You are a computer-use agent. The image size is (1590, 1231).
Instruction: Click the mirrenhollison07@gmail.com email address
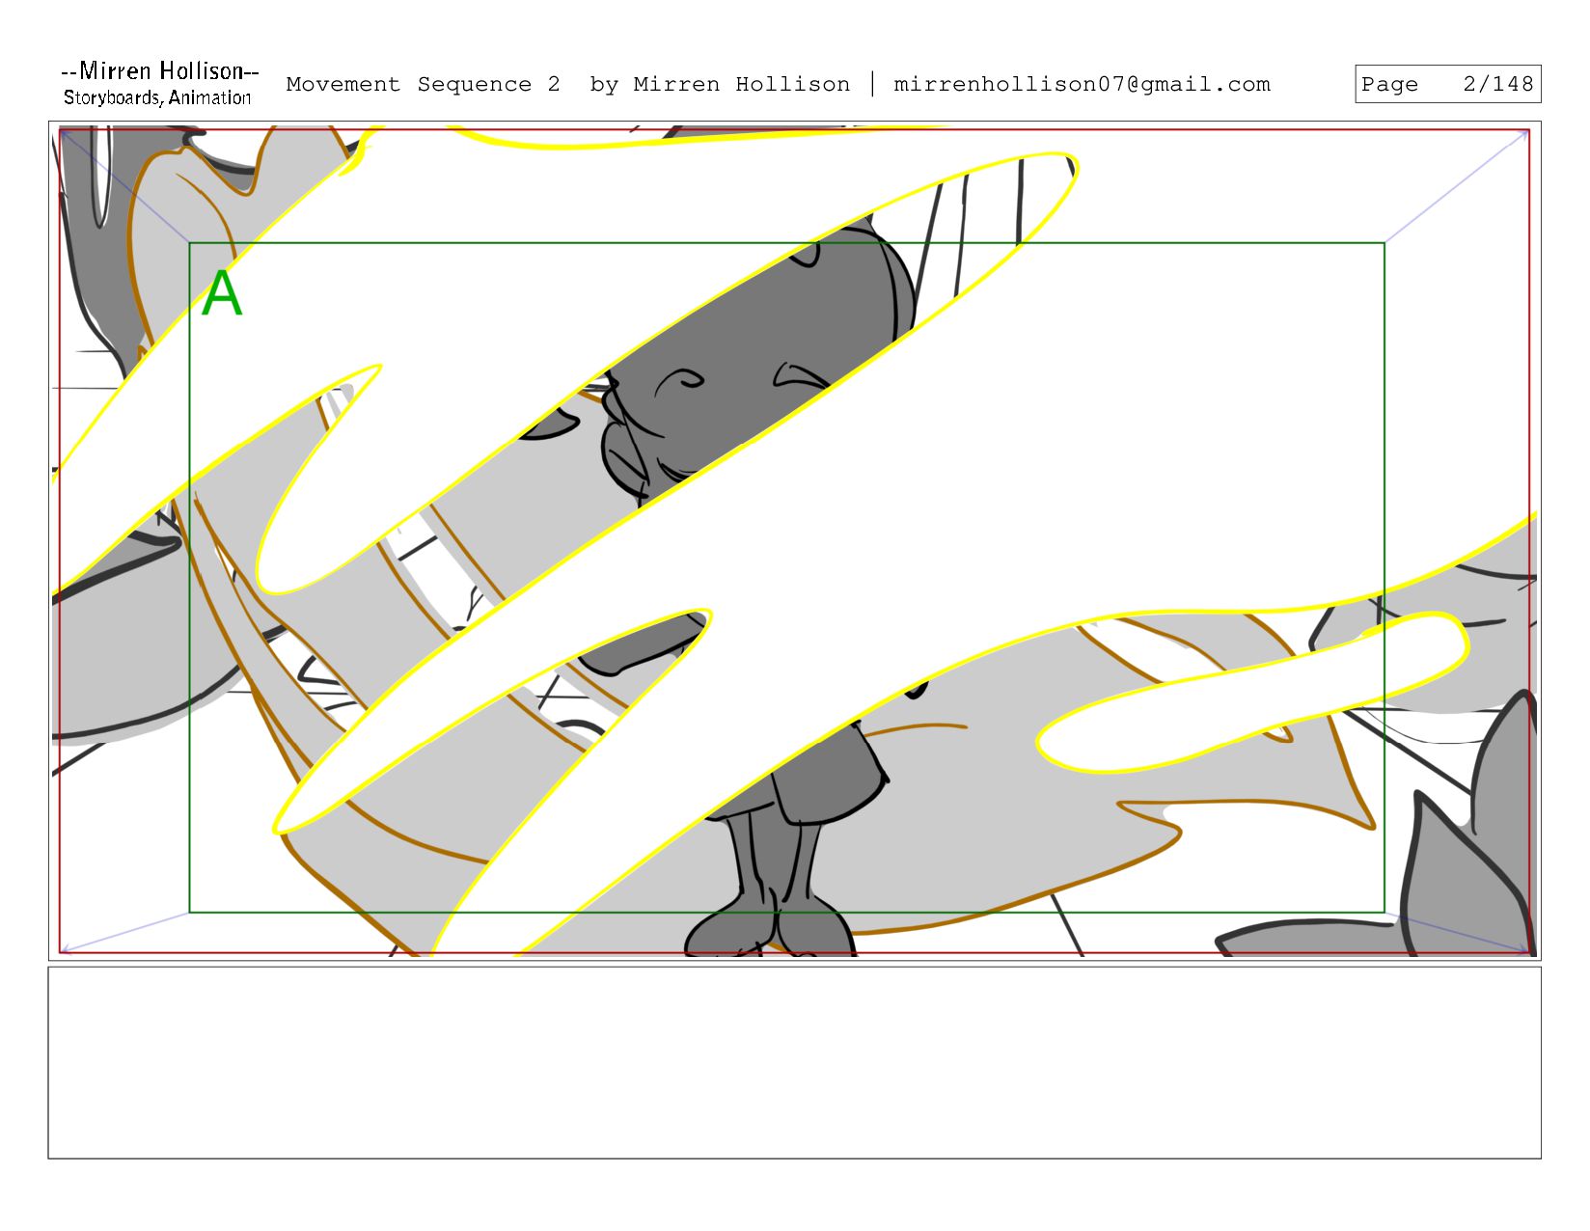coord(1082,84)
